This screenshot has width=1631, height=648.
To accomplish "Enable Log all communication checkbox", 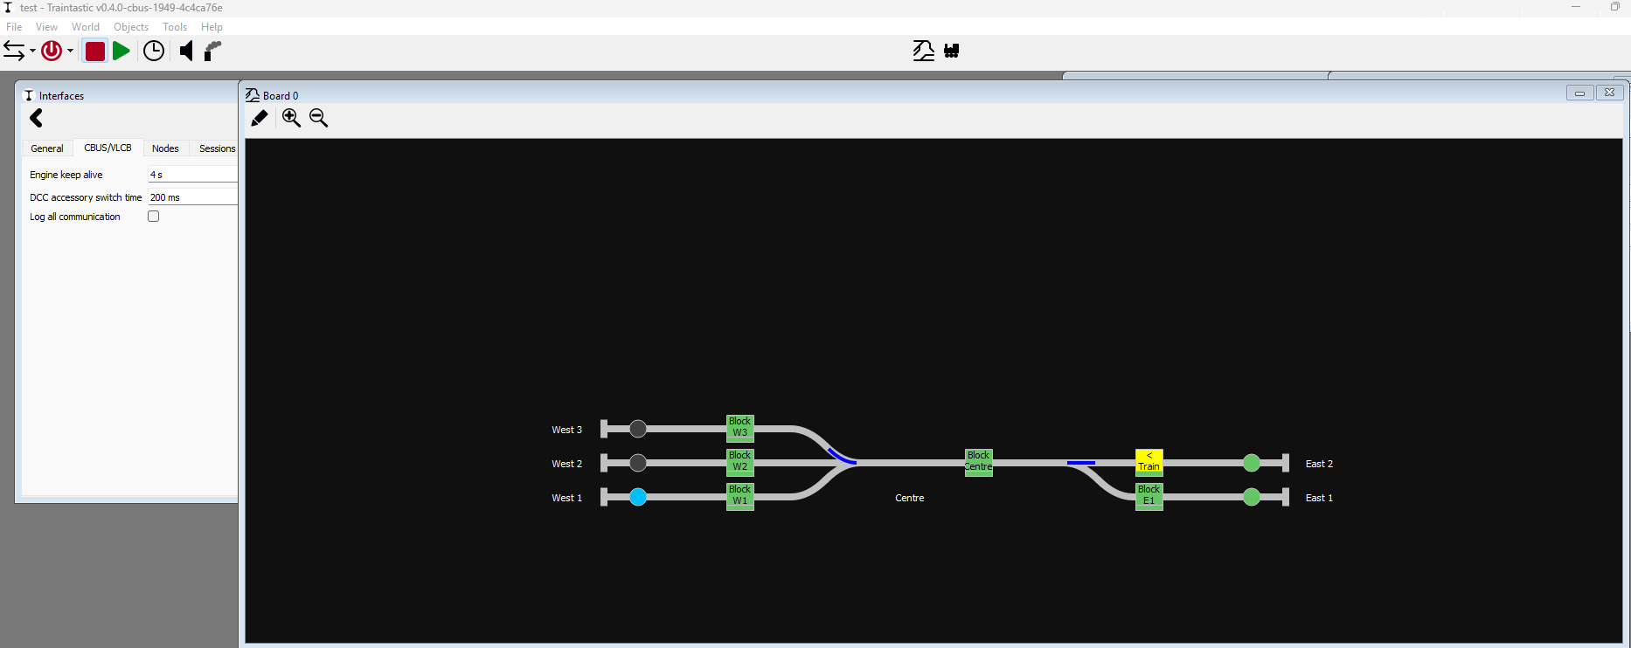I will (x=154, y=217).
